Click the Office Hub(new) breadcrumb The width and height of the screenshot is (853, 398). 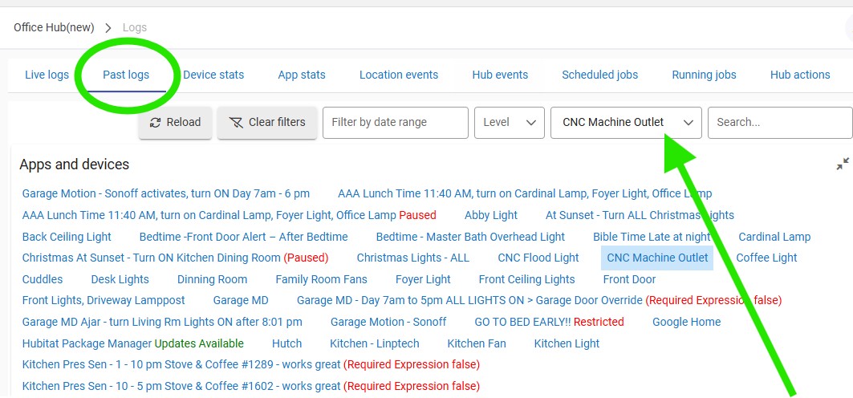54,27
